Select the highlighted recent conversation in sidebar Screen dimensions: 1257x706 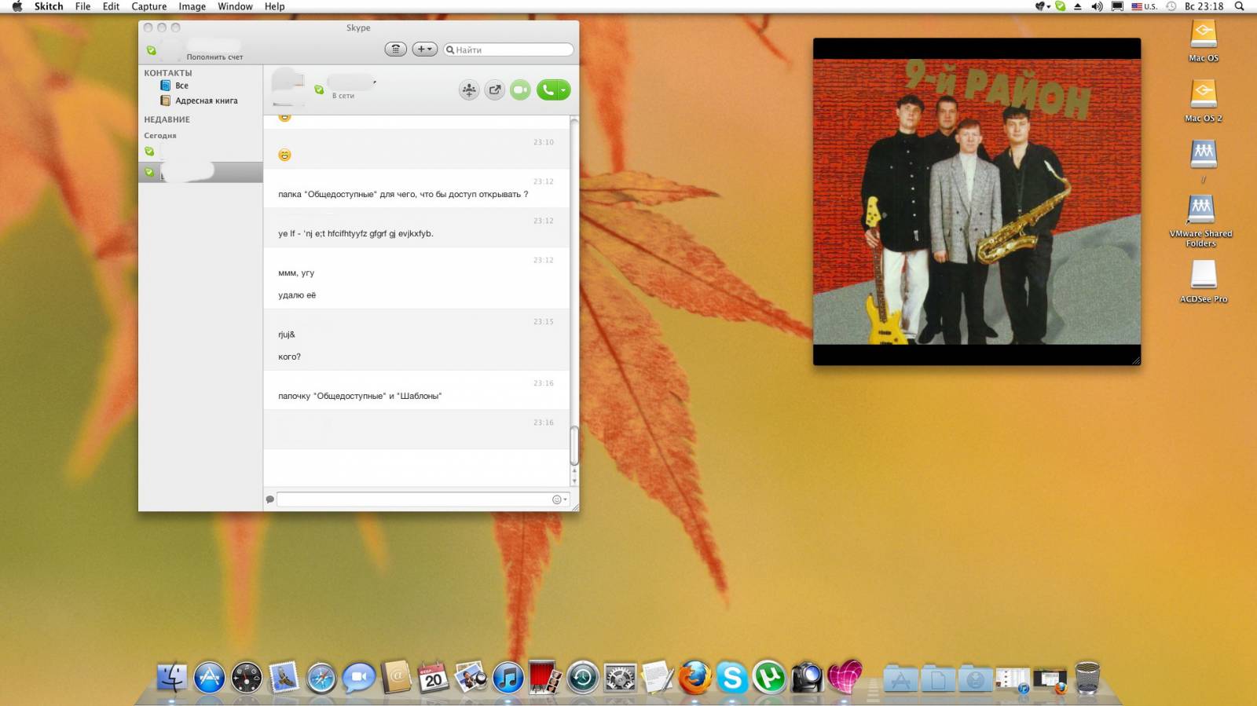(200, 172)
